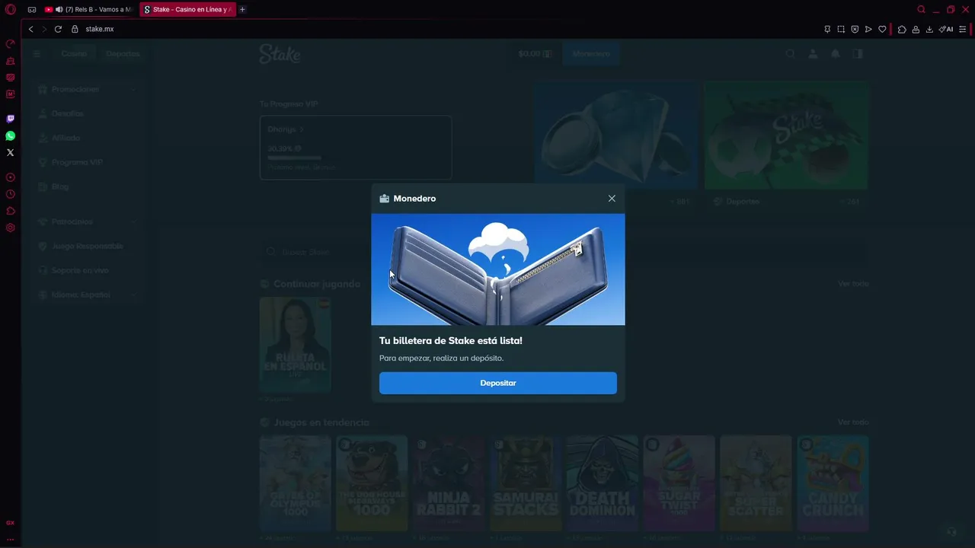Open the Player icon in sidebar
This screenshot has width=975, height=548.
click(11, 177)
